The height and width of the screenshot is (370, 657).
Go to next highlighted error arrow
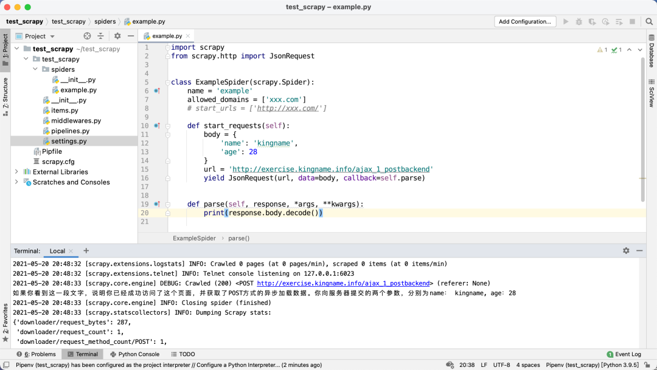[640, 50]
